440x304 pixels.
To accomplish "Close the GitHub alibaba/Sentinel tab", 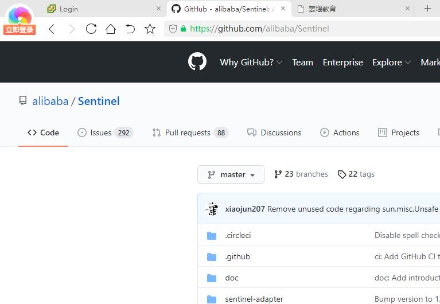I will (283, 9).
